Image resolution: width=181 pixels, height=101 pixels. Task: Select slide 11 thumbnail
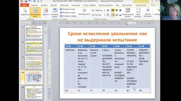click(34, 93)
